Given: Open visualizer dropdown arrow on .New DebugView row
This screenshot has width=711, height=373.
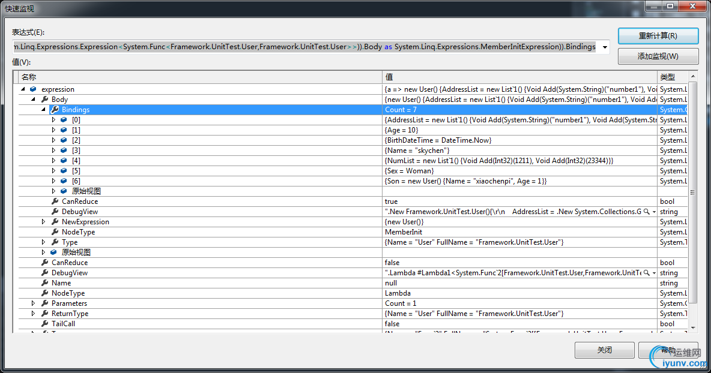Looking at the screenshot, I should pyautogui.click(x=654, y=212).
